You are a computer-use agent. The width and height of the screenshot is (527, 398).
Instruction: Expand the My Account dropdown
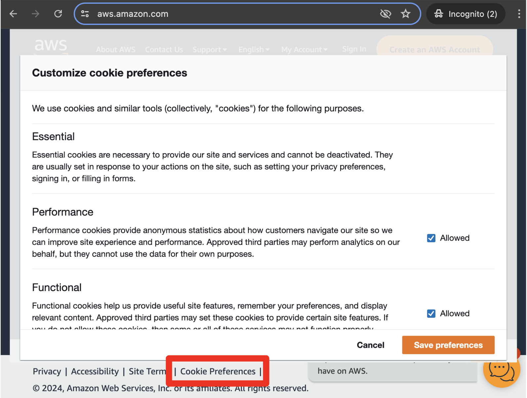pos(304,50)
